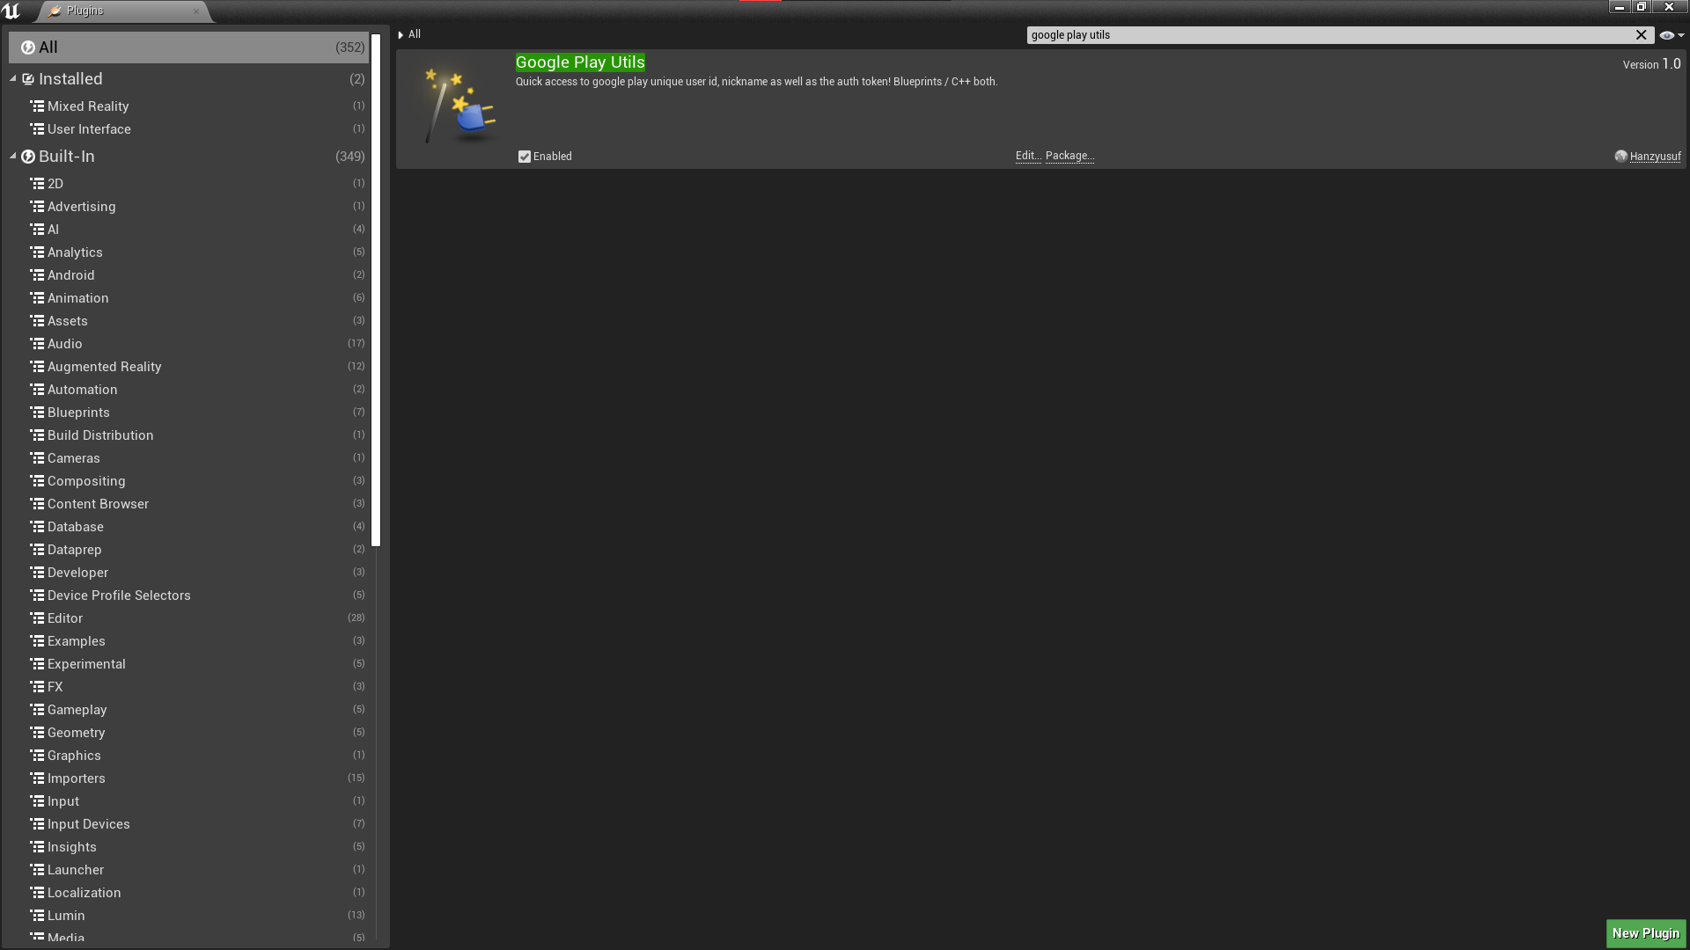
Task: Select the Cameras category
Action: pyautogui.click(x=188, y=458)
